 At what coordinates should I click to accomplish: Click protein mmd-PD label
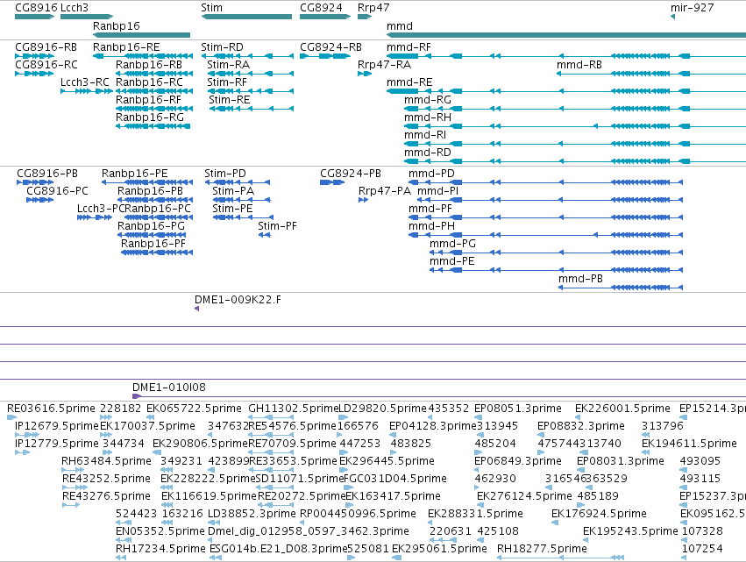click(431, 174)
